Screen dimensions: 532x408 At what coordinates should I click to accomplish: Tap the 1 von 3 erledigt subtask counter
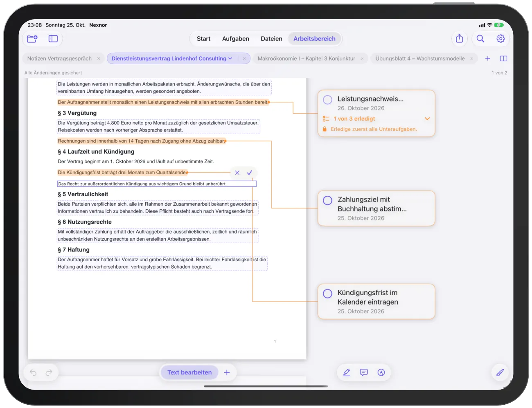point(354,119)
